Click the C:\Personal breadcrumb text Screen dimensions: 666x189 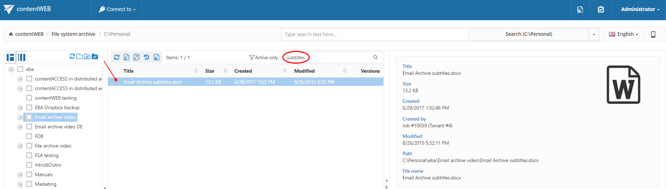point(117,34)
